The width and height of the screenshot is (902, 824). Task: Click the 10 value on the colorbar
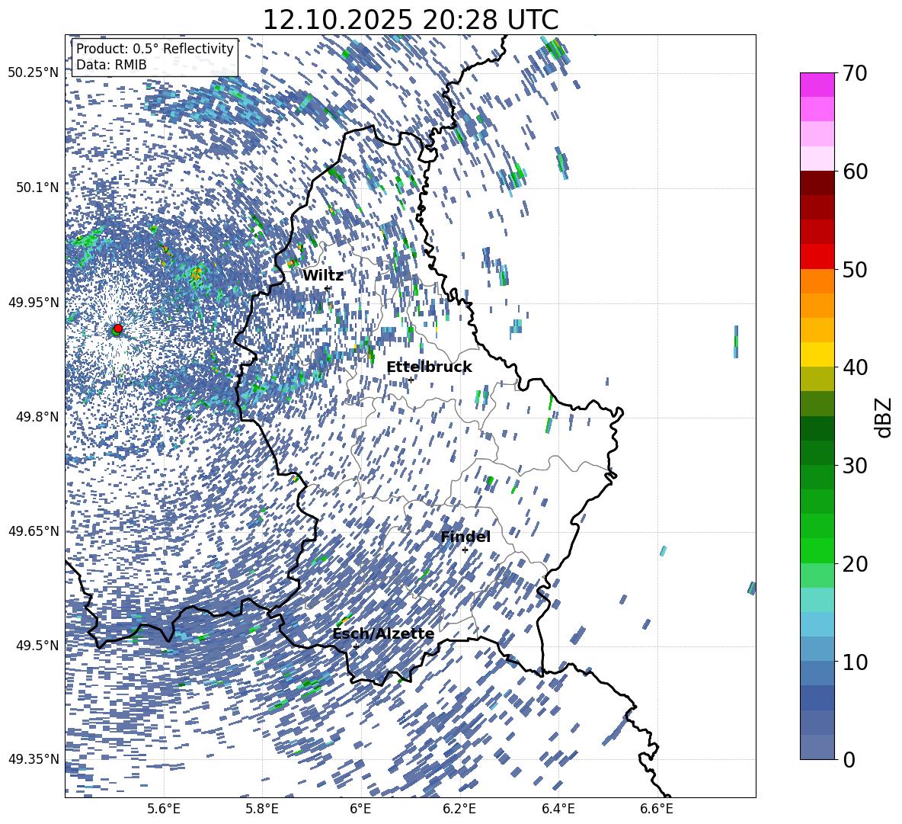point(855,662)
